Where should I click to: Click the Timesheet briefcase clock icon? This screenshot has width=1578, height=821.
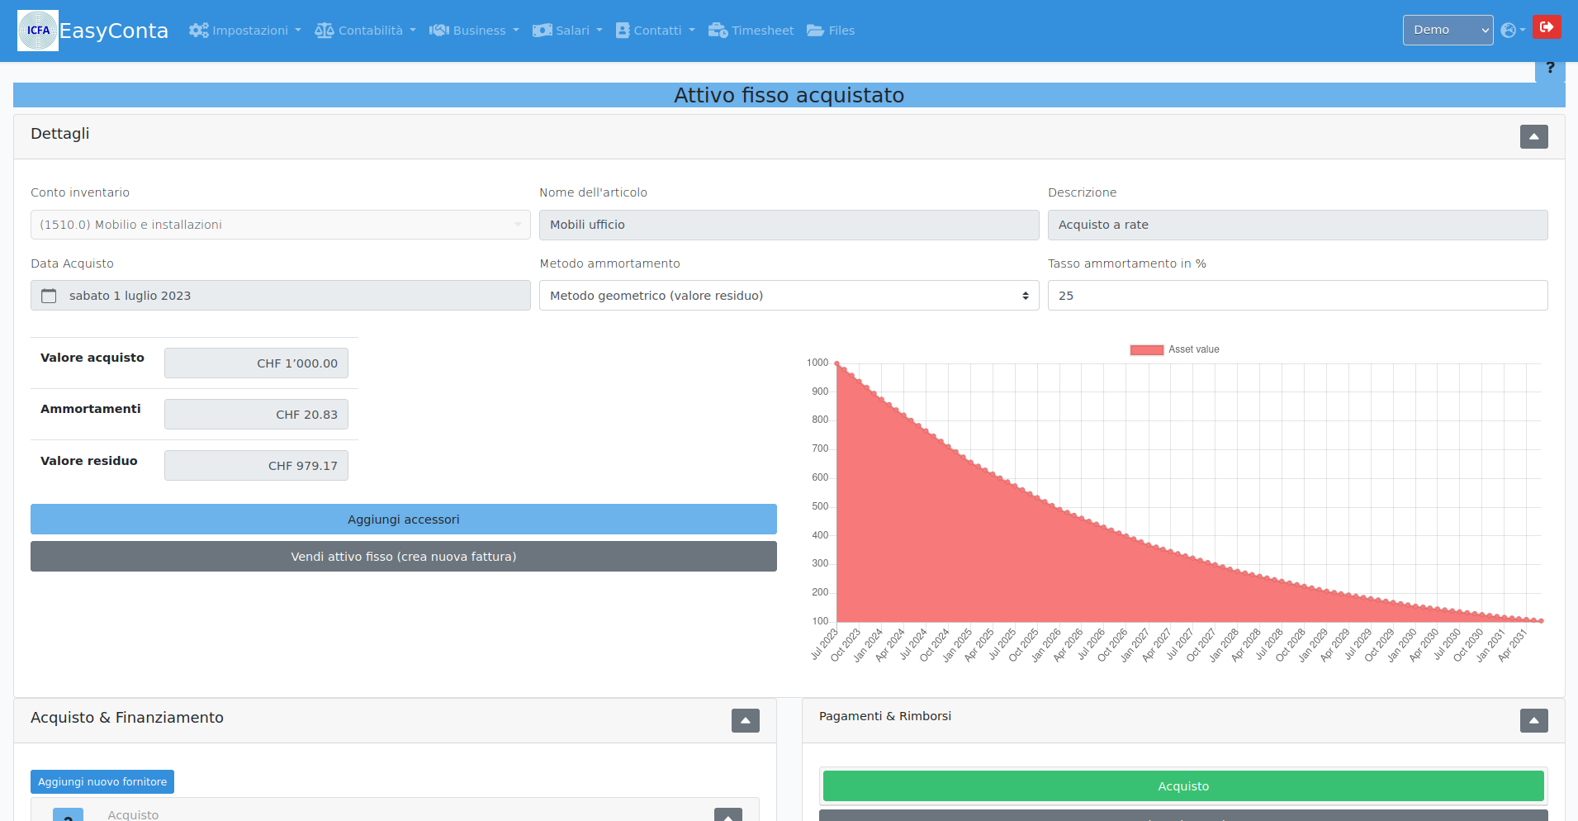[718, 31]
